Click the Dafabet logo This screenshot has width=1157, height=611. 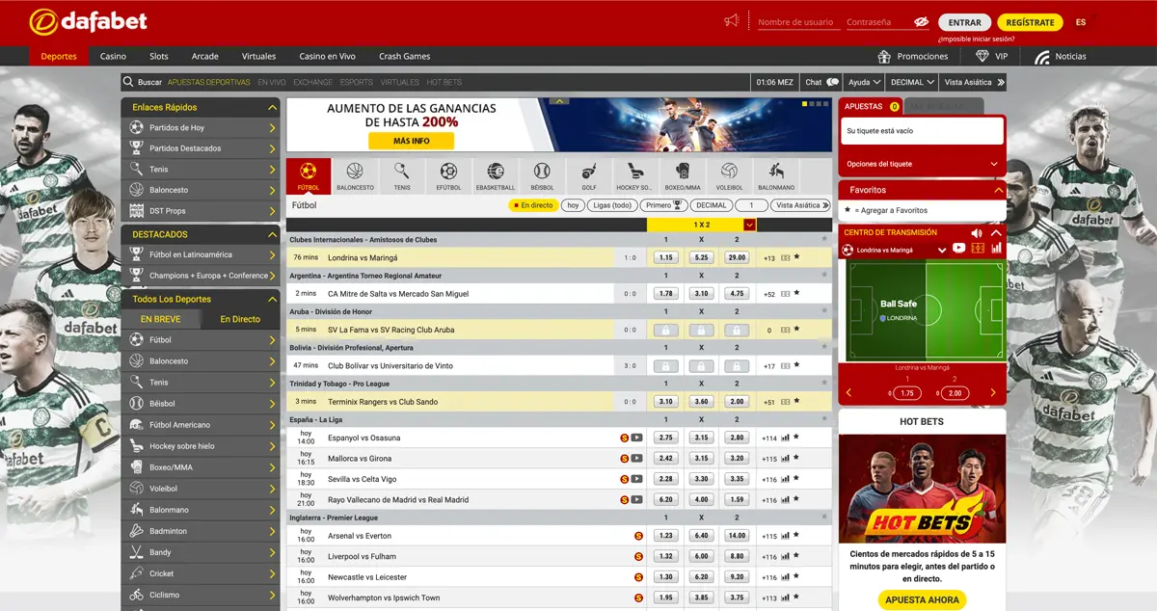pyautogui.click(x=88, y=20)
